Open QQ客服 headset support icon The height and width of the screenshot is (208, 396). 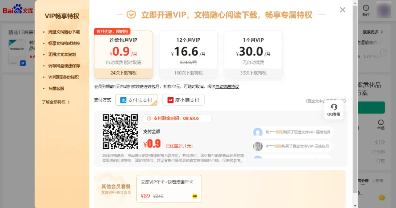(334, 107)
